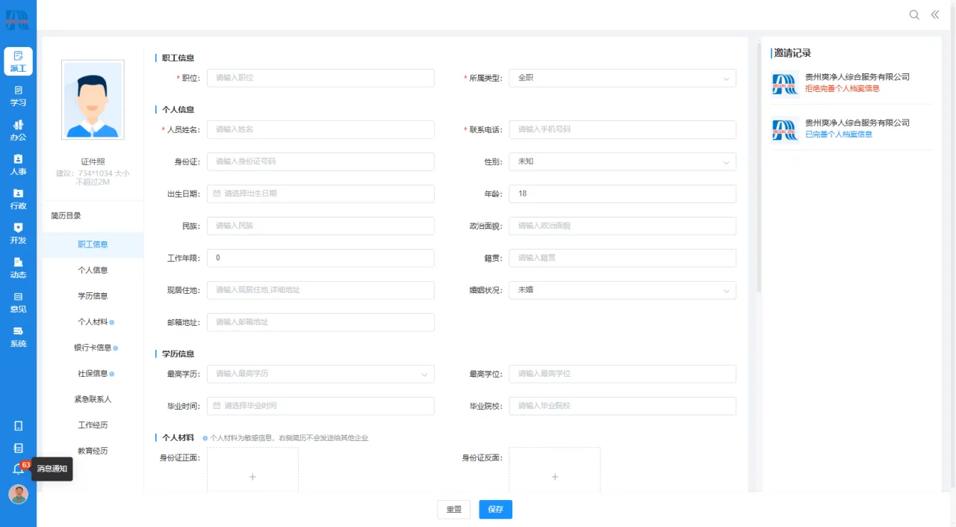956x527 pixels.
Task: Open message notifications bell icon
Action: click(x=19, y=469)
